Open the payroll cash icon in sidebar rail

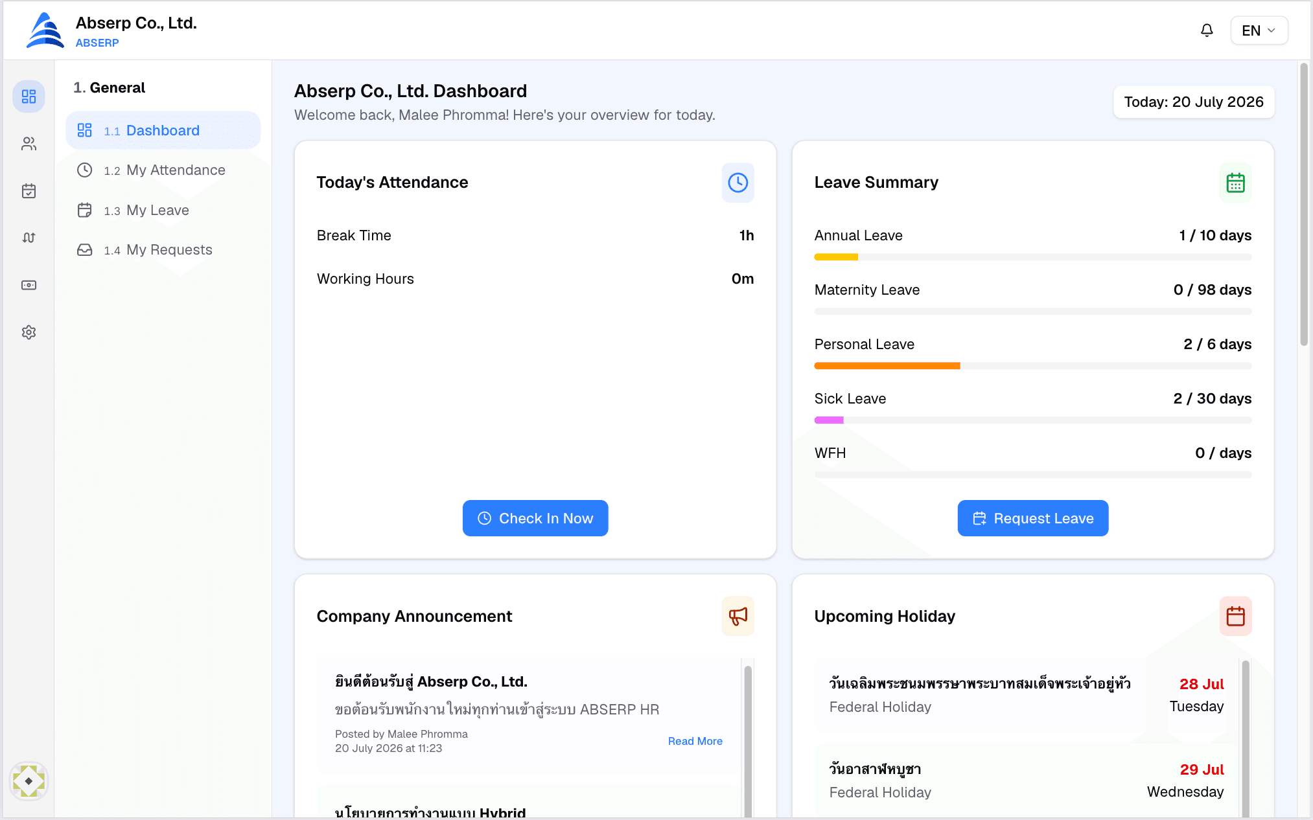pos(29,285)
